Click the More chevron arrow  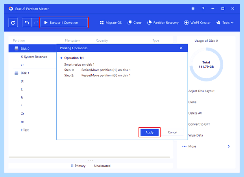(x=229, y=146)
